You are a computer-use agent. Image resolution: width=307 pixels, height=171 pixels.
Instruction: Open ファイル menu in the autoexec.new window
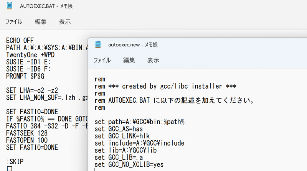(102, 60)
